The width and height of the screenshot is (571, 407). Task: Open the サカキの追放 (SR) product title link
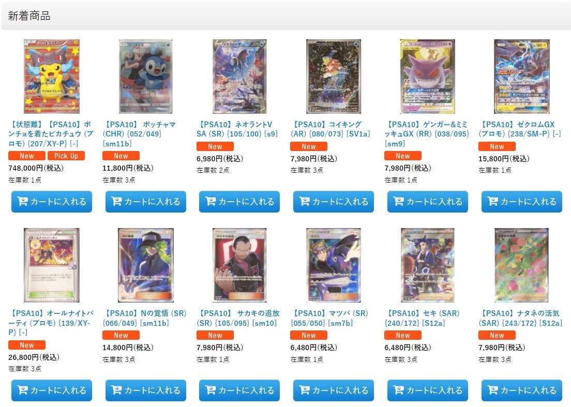(238, 318)
